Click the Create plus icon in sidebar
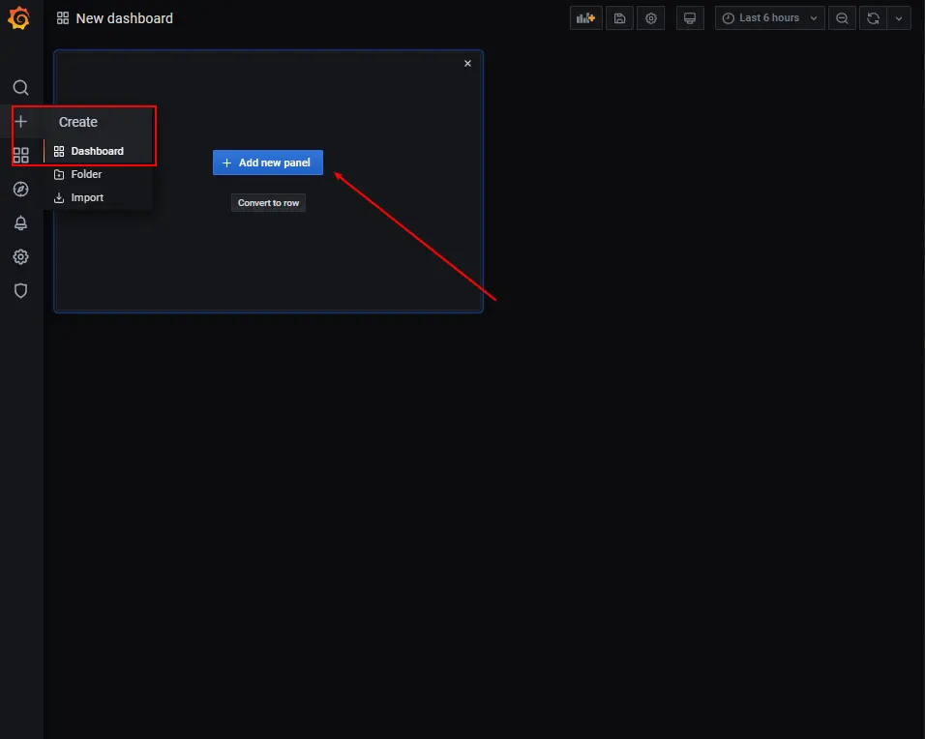The width and height of the screenshot is (925, 739). [20, 122]
